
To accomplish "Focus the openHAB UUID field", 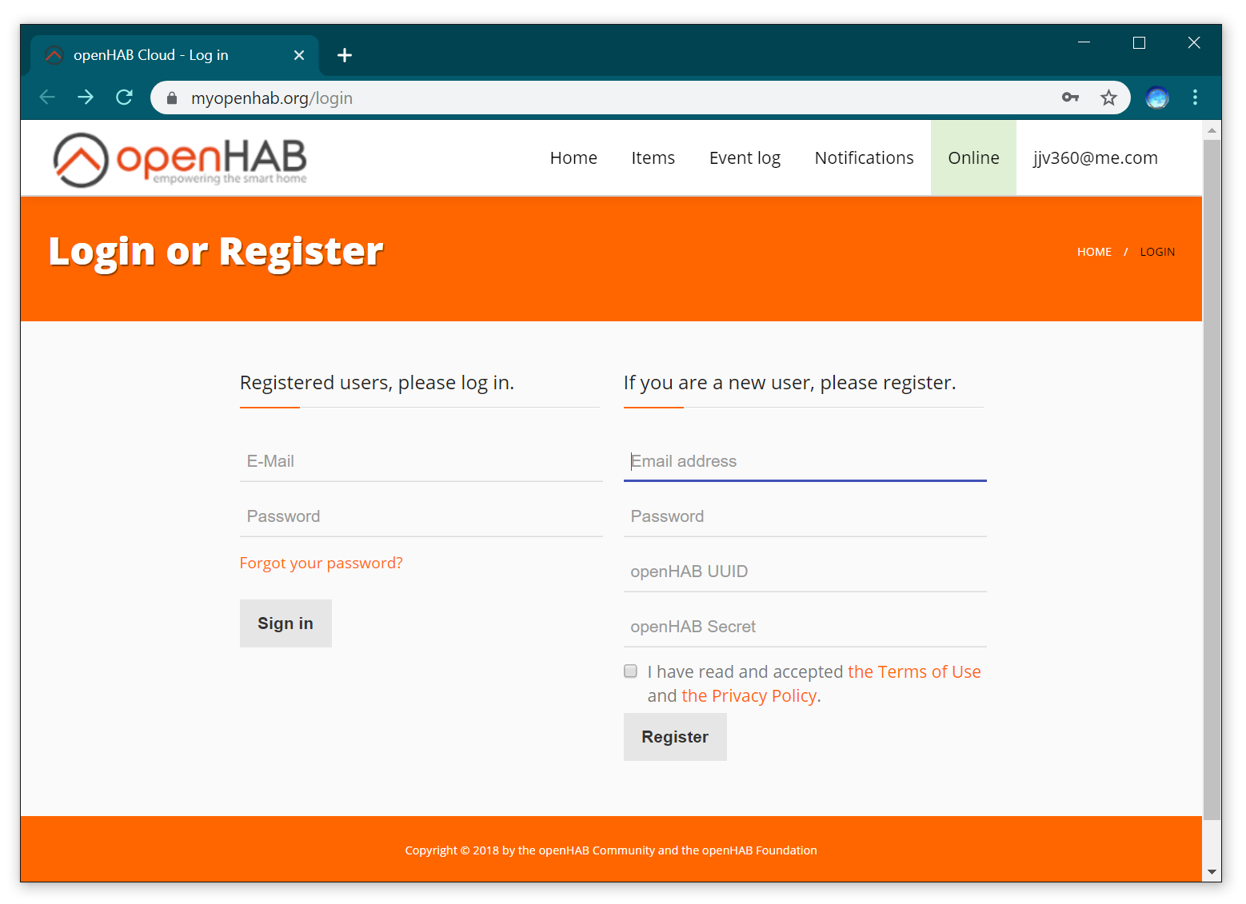I will point(805,571).
